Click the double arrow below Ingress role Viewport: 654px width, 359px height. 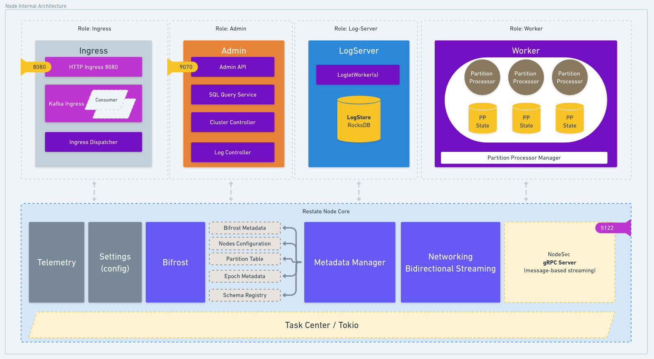[x=94, y=191]
